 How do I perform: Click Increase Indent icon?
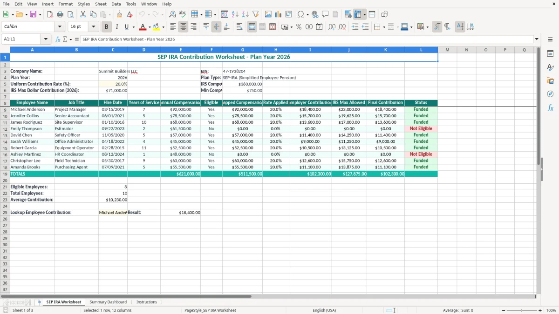(355, 27)
